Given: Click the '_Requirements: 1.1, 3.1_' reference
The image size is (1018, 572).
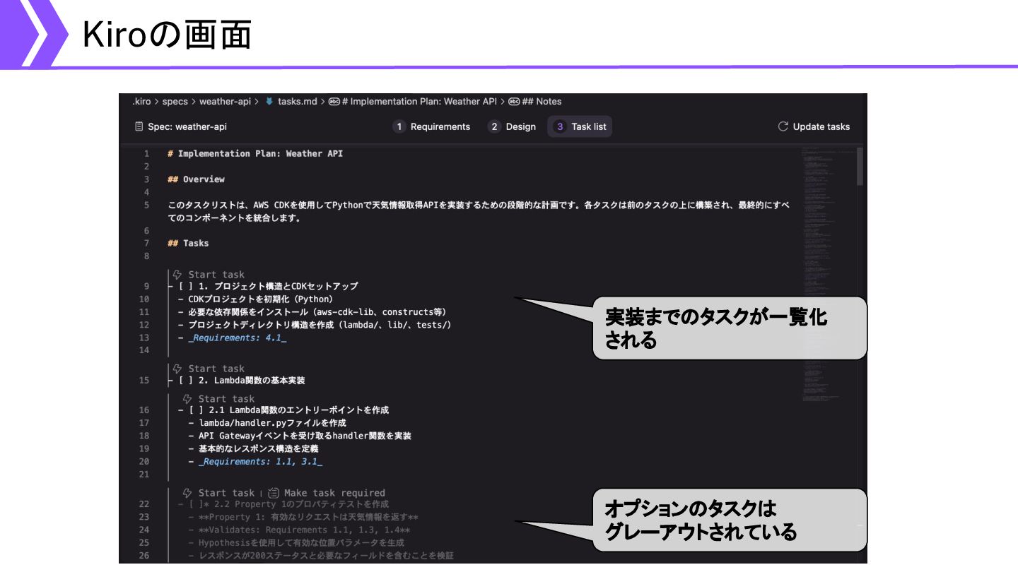Looking at the screenshot, I should 260,462.
